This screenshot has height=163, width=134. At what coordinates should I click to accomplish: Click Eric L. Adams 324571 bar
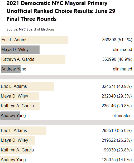[x=27, y=86]
